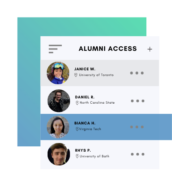Select the Janice W. name label

tap(85, 69)
